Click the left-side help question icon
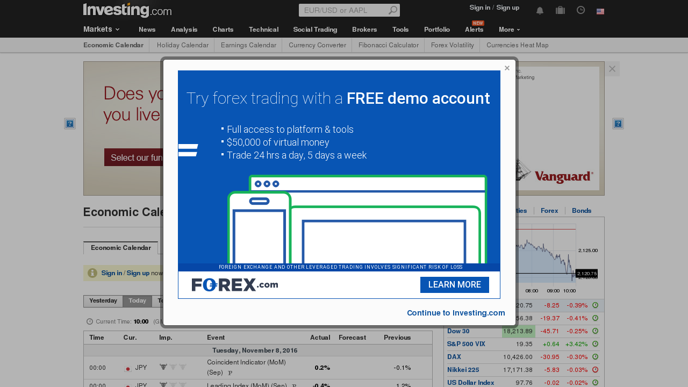 click(70, 124)
